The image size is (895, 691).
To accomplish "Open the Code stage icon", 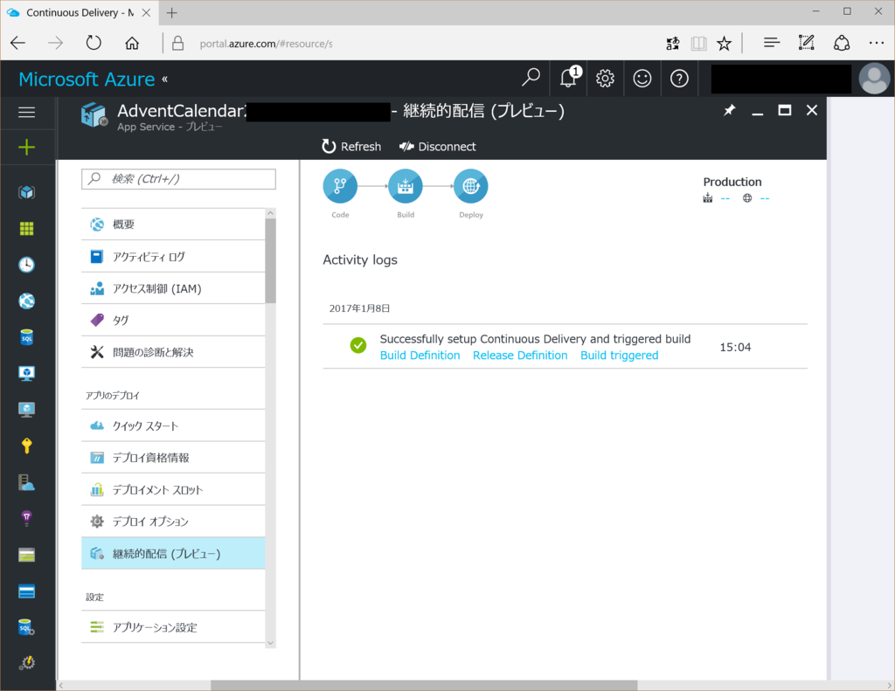I will 340,186.
